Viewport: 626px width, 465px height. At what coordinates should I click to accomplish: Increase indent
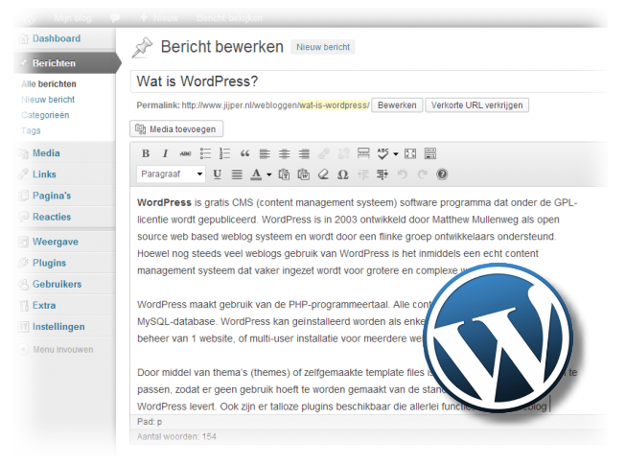(x=383, y=174)
